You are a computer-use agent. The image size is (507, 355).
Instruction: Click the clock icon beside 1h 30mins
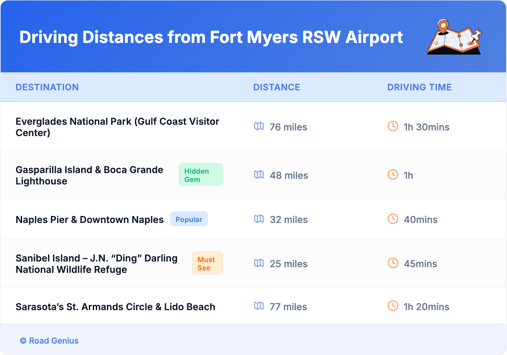pos(393,126)
